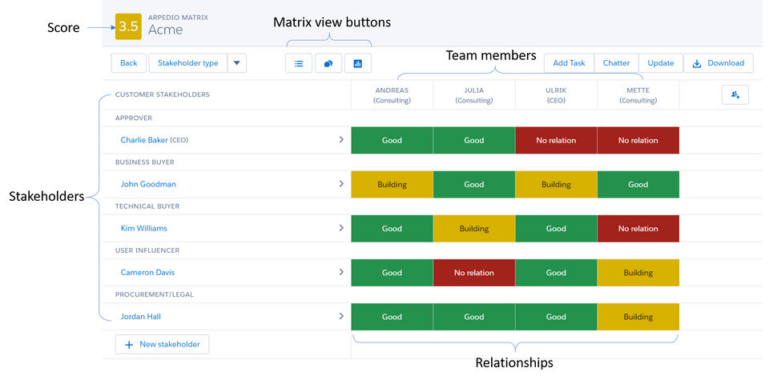Click Charlie Baker–Andreas Good cell
The image size is (769, 380).
[x=392, y=140]
